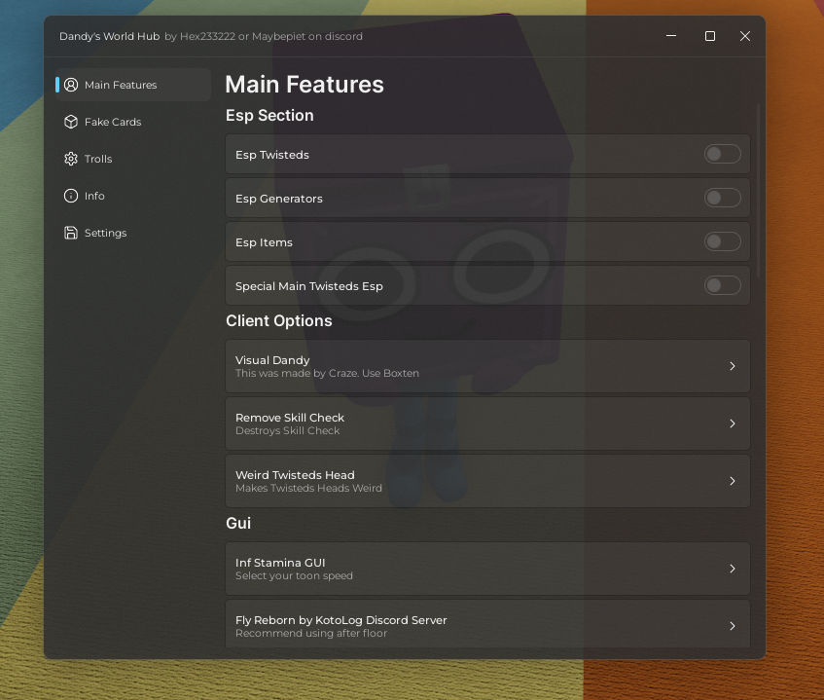This screenshot has width=824, height=700.
Task: Click the Fly Reborn chevron arrow
Action: (732, 626)
